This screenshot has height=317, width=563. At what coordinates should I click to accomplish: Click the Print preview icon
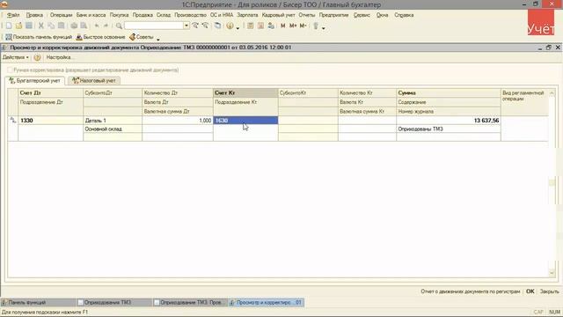coord(84,26)
